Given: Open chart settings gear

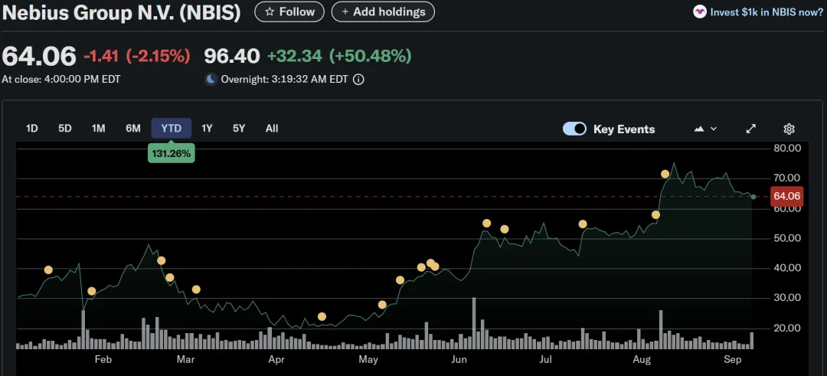Looking at the screenshot, I should click(x=789, y=129).
